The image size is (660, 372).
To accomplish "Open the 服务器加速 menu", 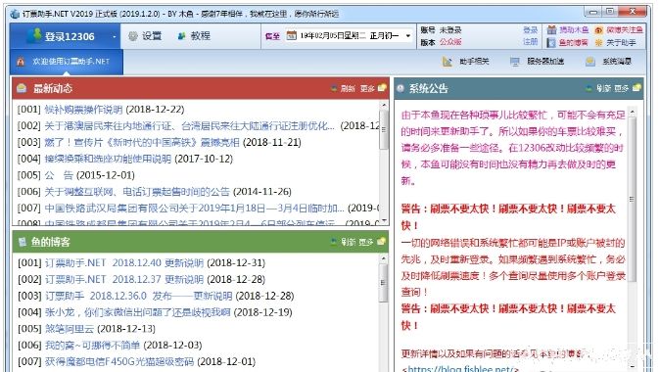I will 545,62.
